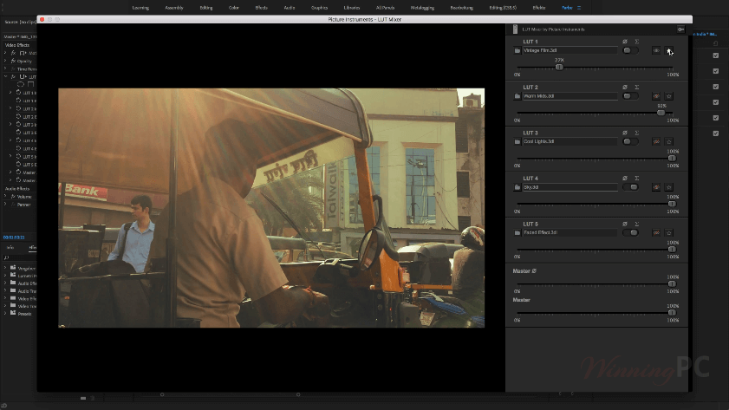The height and width of the screenshot is (410, 729).
Task: Expand the Lumetri Presets folder
Action: coord(5,276)
